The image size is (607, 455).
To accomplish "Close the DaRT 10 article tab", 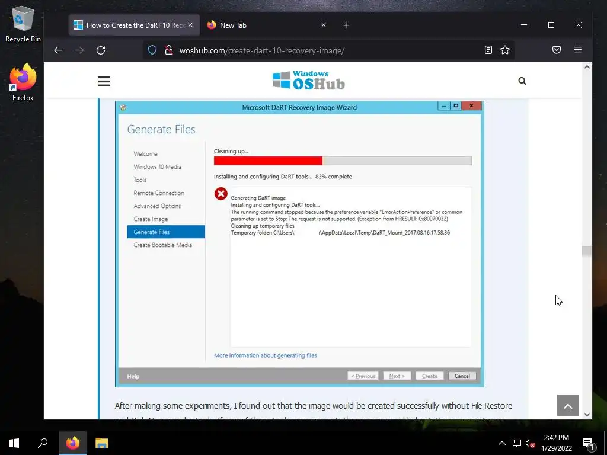I will [190, 25].
